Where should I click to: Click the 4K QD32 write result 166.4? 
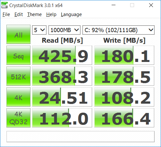click(x=124, y=118)
